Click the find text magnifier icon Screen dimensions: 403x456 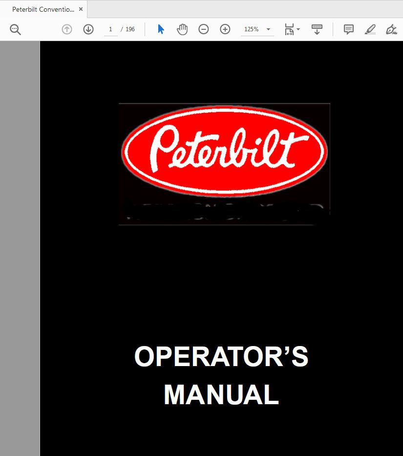15,29
